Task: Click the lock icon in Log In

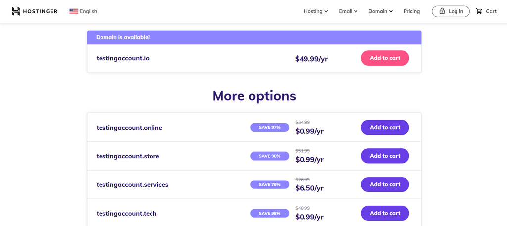Action: (x=442, y=11)
